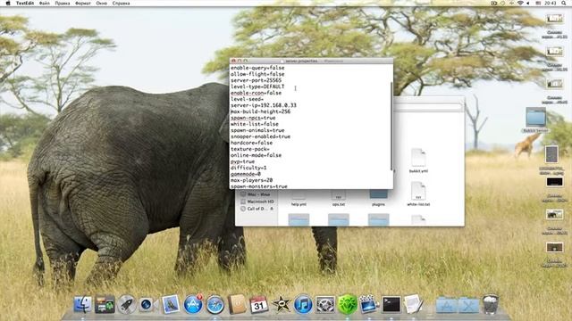Click the gamemode=0 line

pos(246,174)
